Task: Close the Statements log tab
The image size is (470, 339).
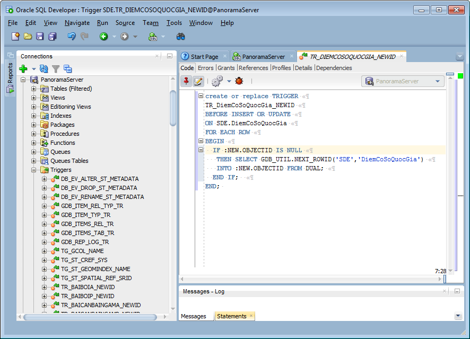Action: point(251,316)
